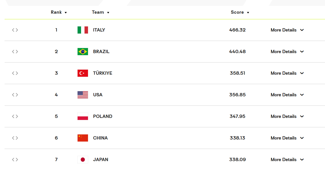325x170 pixels.
Task: Sort the table by Rank column
Action: tap(59, 12)
